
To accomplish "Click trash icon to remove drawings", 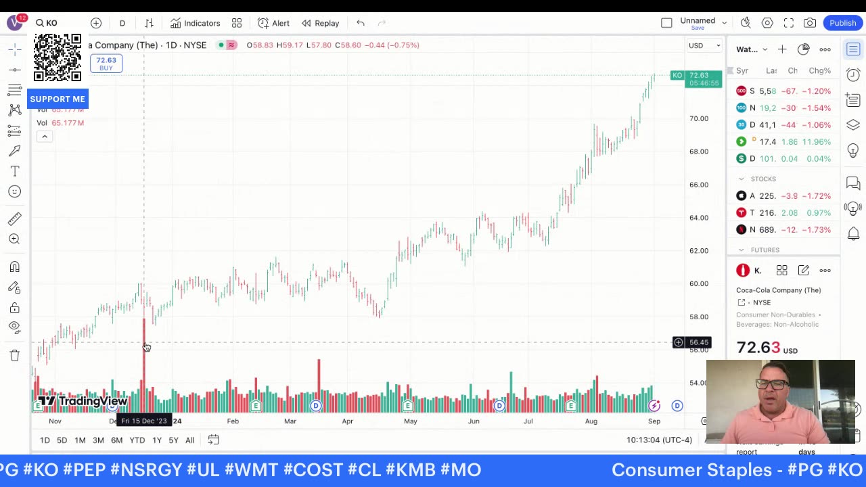I will pos(14,356).
